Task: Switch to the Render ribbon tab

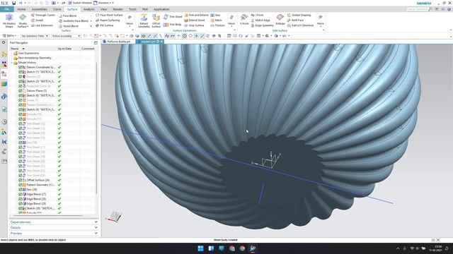Action: tap(117, 9)
